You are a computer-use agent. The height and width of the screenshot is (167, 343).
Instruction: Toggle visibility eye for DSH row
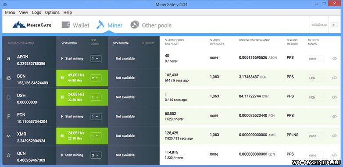(x=334, y=97)
